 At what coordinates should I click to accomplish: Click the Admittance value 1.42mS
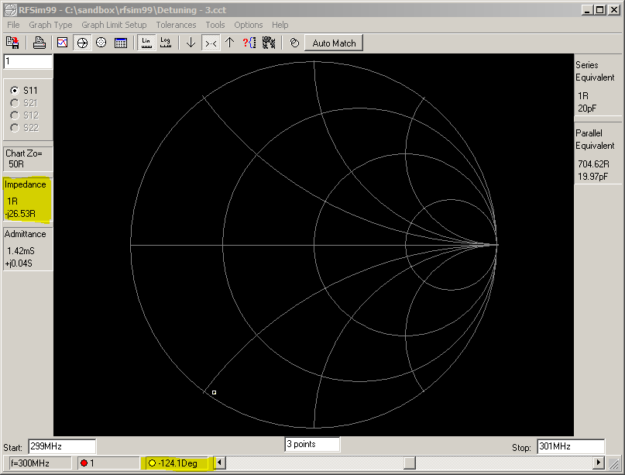point(21,251)
